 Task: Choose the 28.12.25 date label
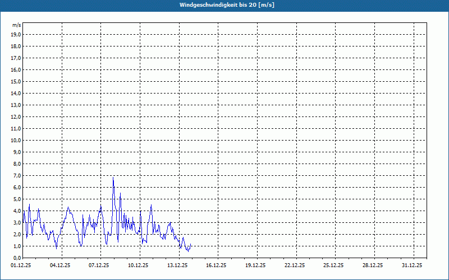point(372,265)
